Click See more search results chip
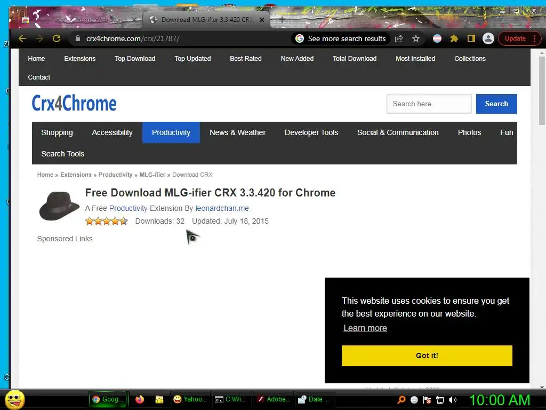Image resolution: width=546 pixels, height=410 pixels. [341, 38]
